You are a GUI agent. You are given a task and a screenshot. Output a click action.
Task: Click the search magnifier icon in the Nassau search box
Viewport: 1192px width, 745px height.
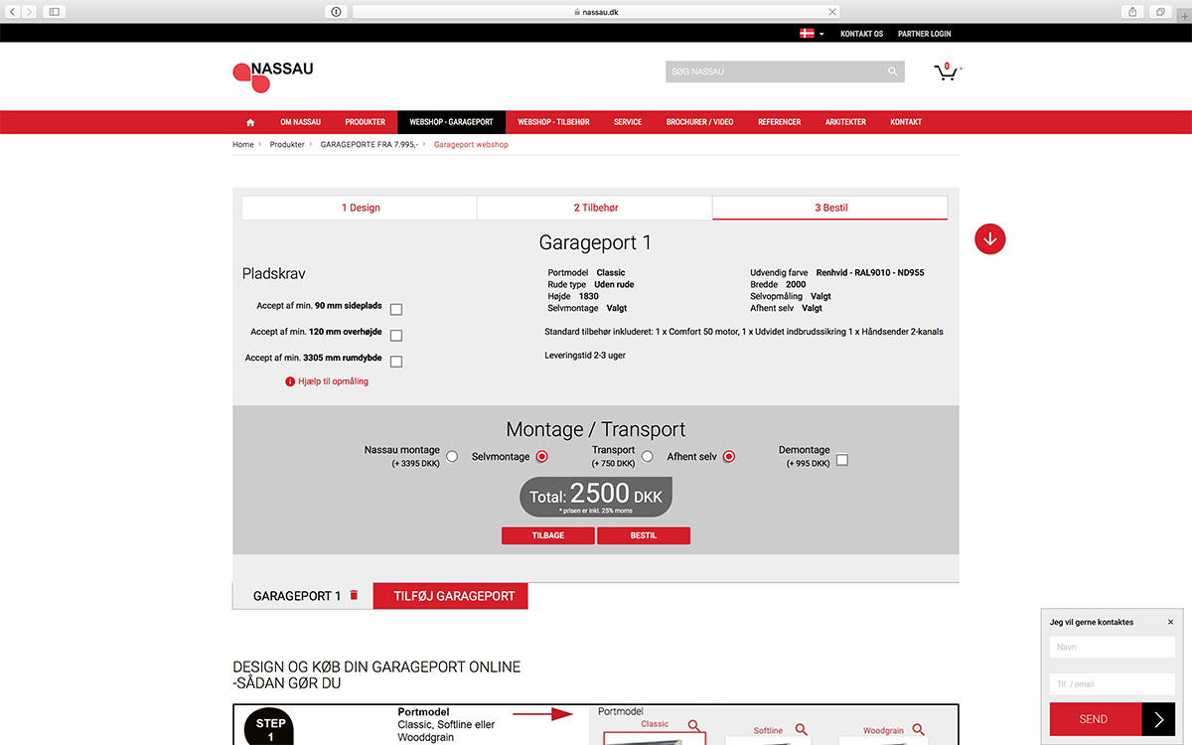892,72
